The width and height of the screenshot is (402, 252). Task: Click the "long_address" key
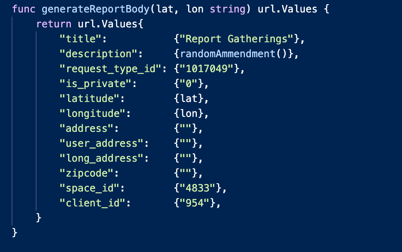pyautogui.click(x=105, y=158)
